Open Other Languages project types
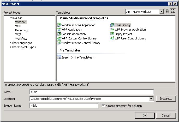This screenshot has height=122, width=179. (21, 43)
